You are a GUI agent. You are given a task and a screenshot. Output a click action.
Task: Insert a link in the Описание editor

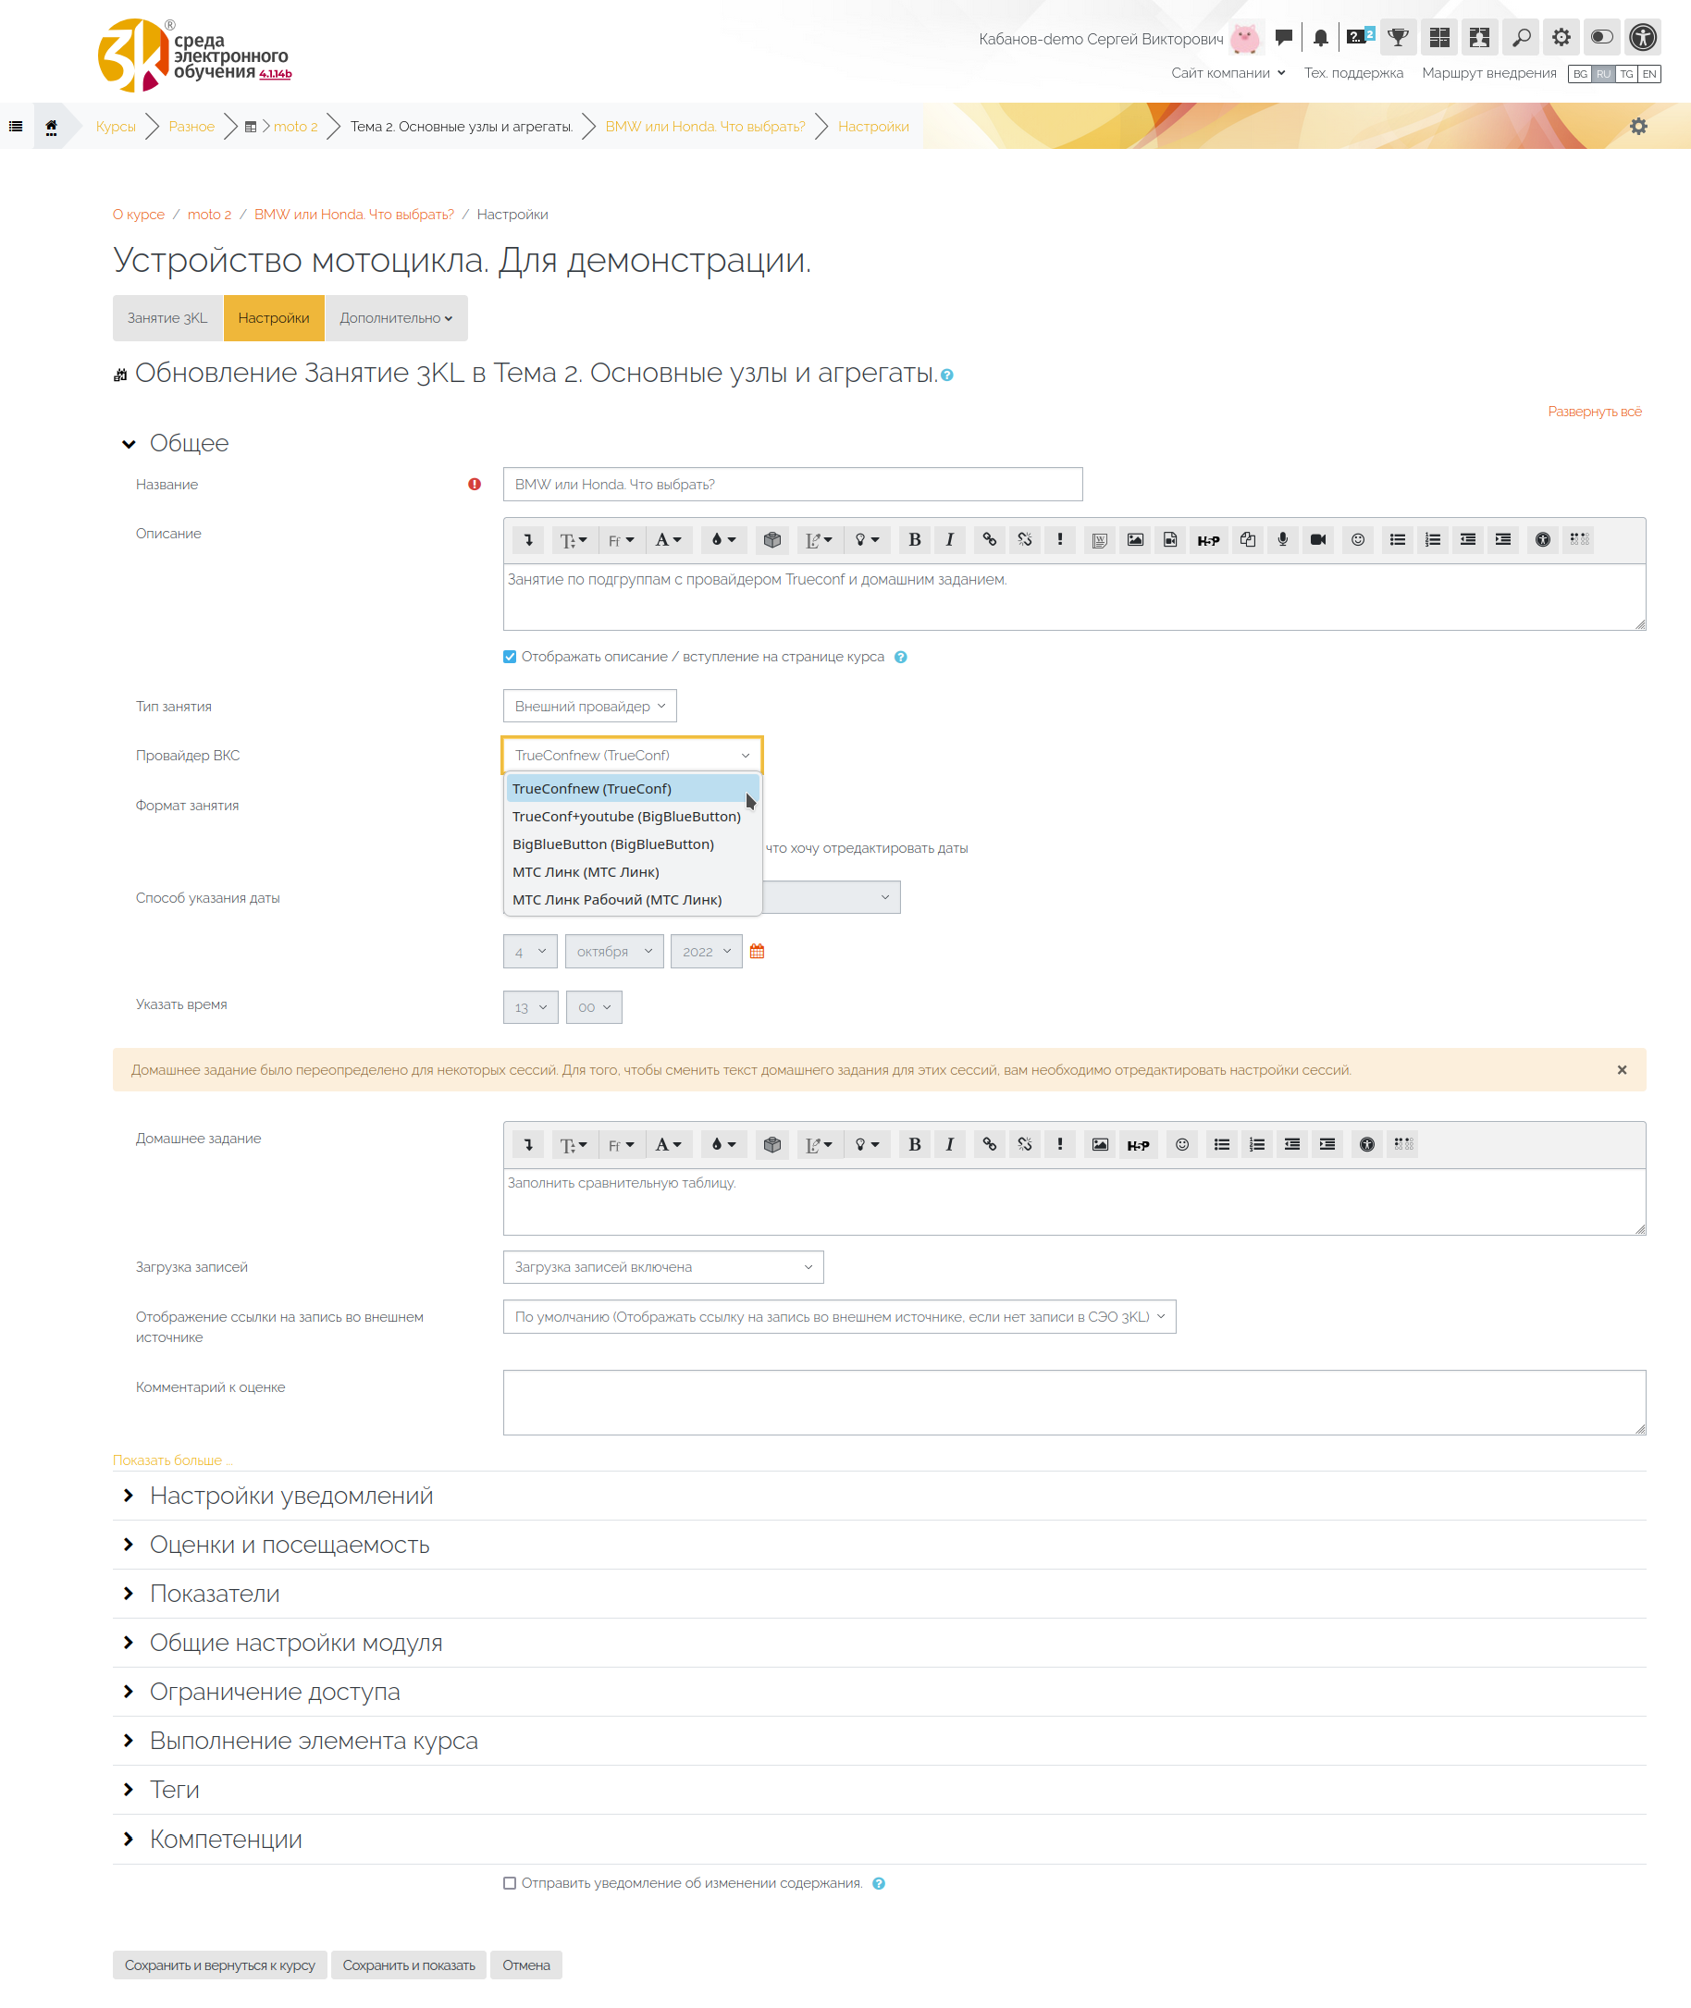[989, 539]
